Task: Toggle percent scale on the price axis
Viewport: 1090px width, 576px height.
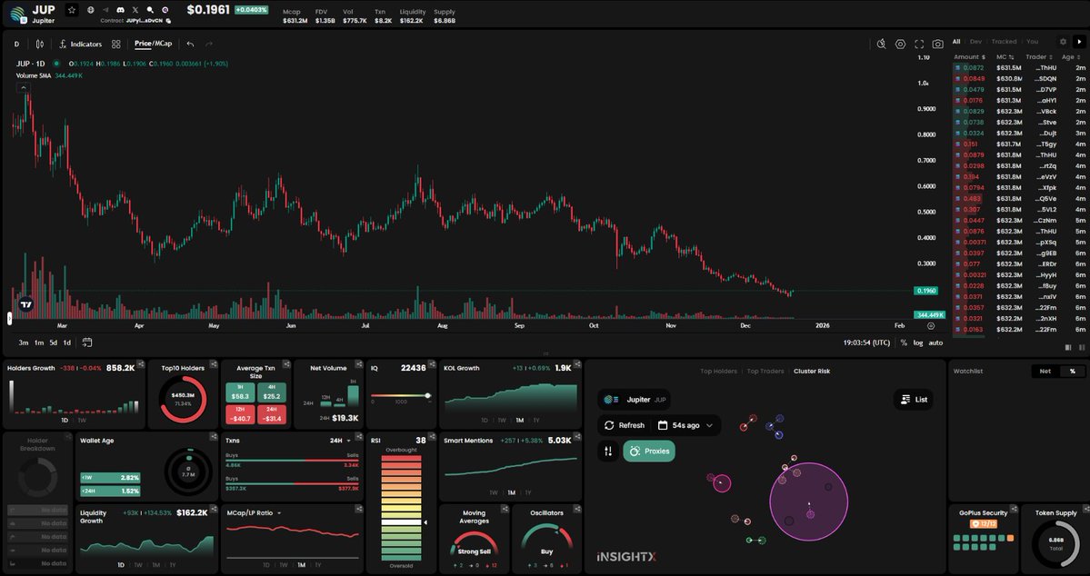Action: [x=904, y=343]
